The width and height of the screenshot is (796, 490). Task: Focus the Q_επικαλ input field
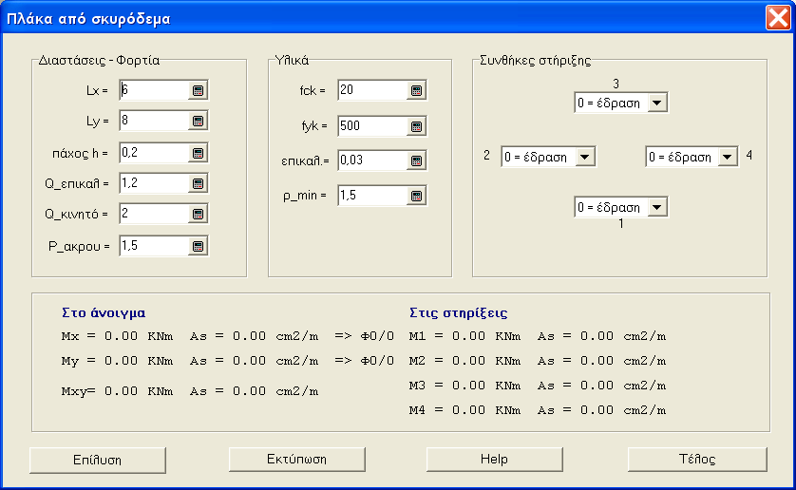tap(154, 183)
